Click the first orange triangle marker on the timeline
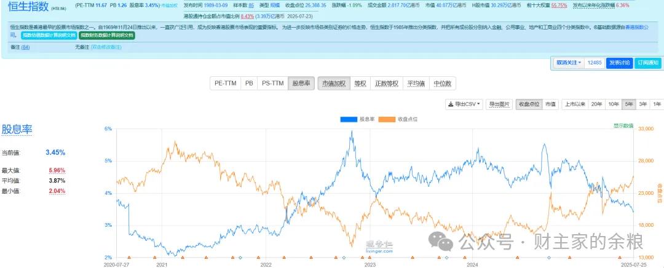The image size is (664, 268). coord(128,258)
